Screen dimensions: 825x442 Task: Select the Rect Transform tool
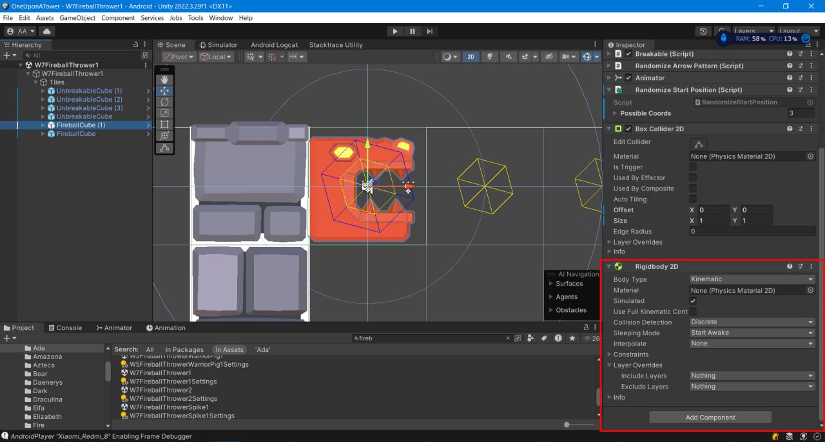[164, 125]
